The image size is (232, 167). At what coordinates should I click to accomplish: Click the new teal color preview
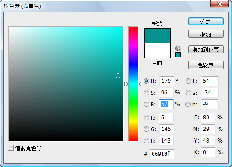click(157, 36)
